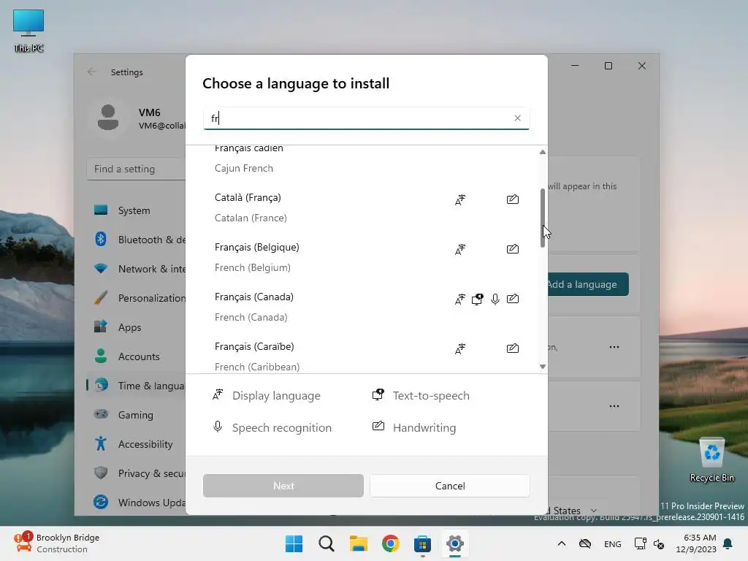The width and height of the screenshot is (748, 561).
Task: Open upper language options three-dots menu
Action: click(x=614, y=347)
